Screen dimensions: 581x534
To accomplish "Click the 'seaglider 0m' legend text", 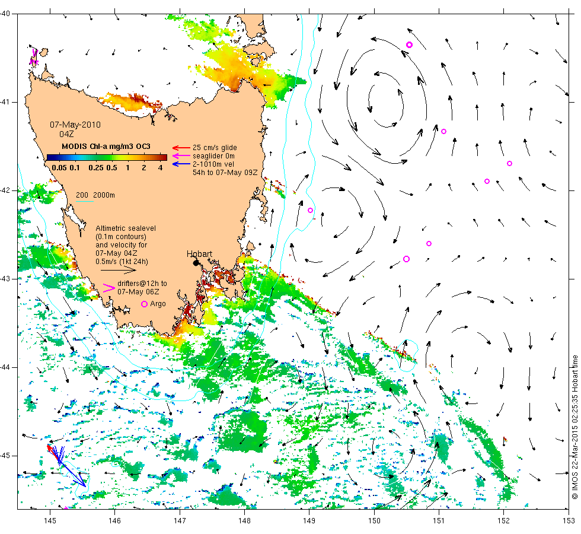I will click(x=213, y=155).
